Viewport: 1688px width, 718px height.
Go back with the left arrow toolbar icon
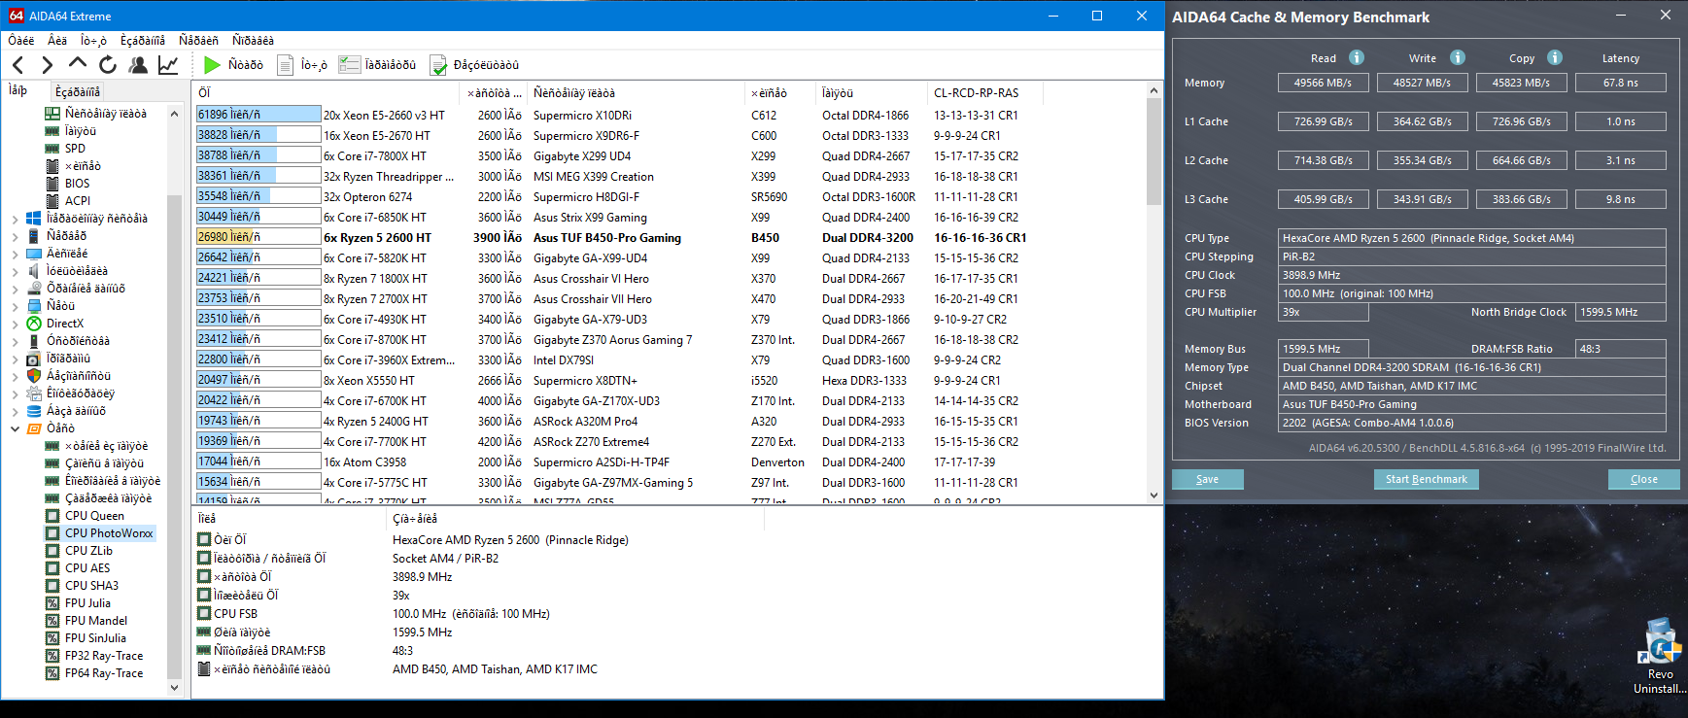18,65
